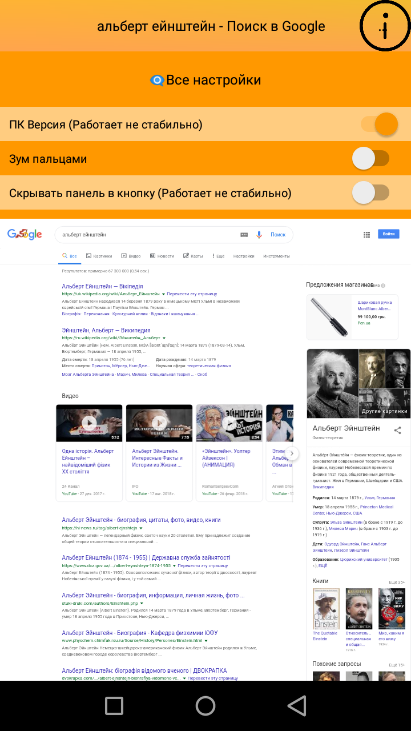The height and width of the screenshot is (731, 411).
Task: Show more books via Ещё 35+
Action: point(397,583)
